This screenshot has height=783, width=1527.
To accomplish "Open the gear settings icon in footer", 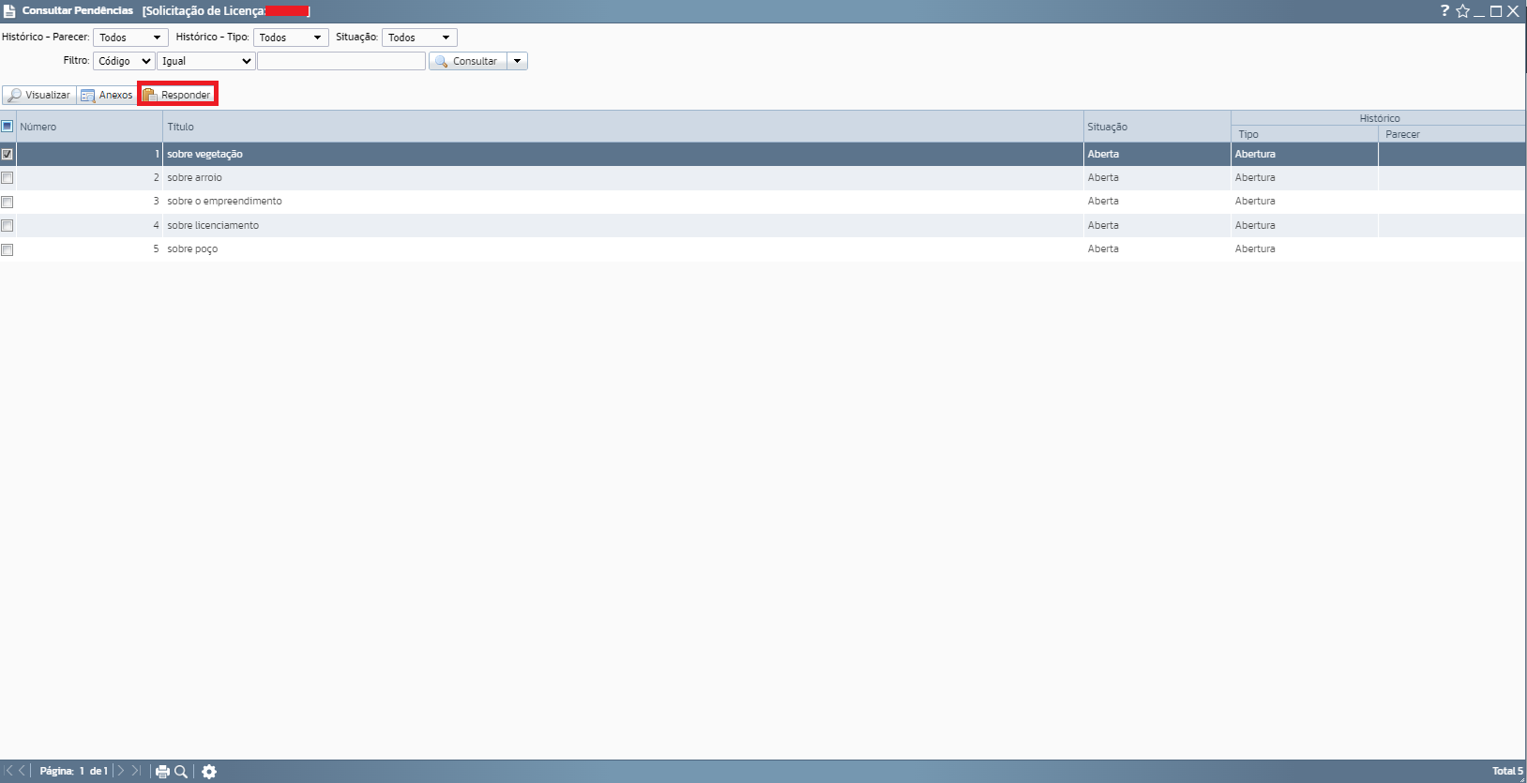I will point(209,772).
